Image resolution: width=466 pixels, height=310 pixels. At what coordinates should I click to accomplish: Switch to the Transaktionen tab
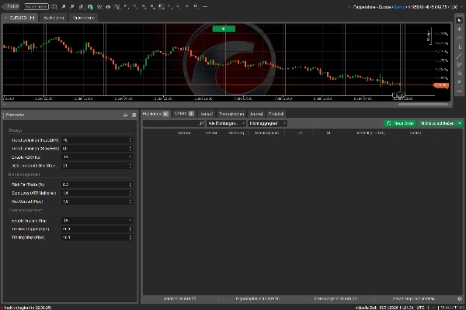coord(231,114)
